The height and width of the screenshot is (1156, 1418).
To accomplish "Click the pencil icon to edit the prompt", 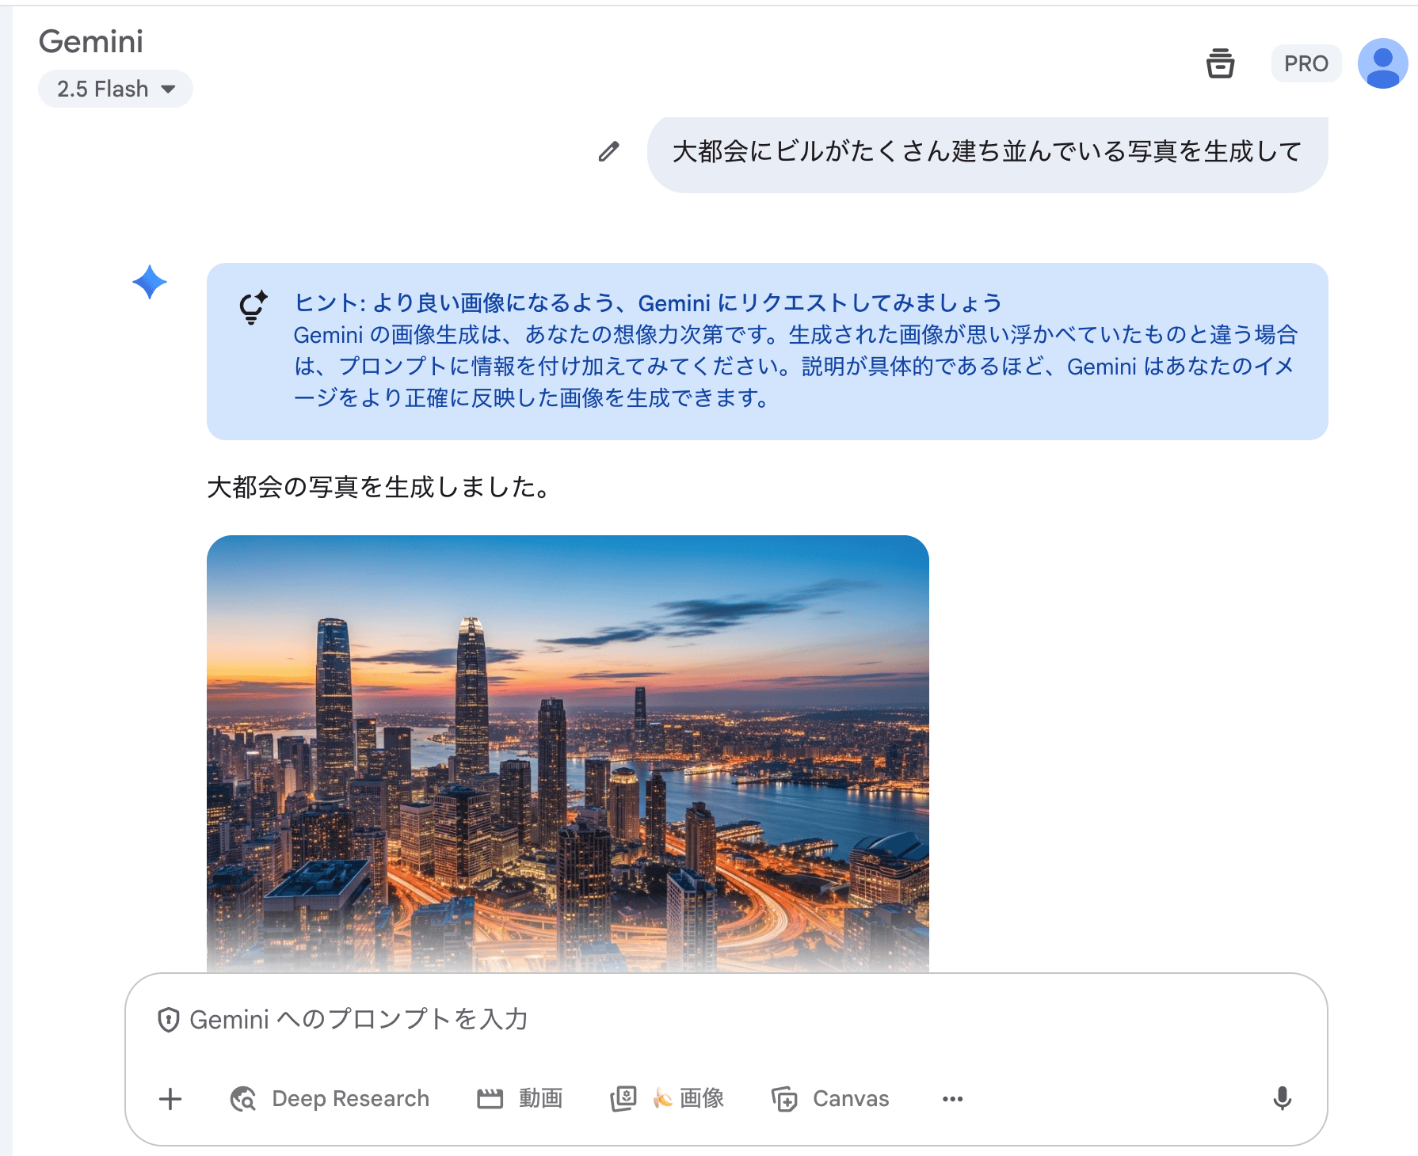I will coord(608,151).
